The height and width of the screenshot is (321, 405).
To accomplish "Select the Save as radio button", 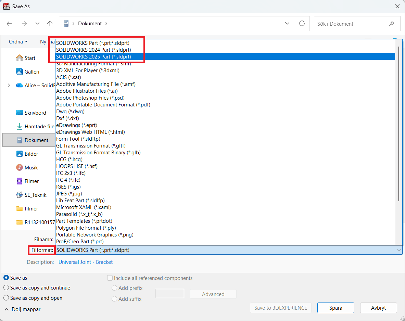I will point(6,278).
